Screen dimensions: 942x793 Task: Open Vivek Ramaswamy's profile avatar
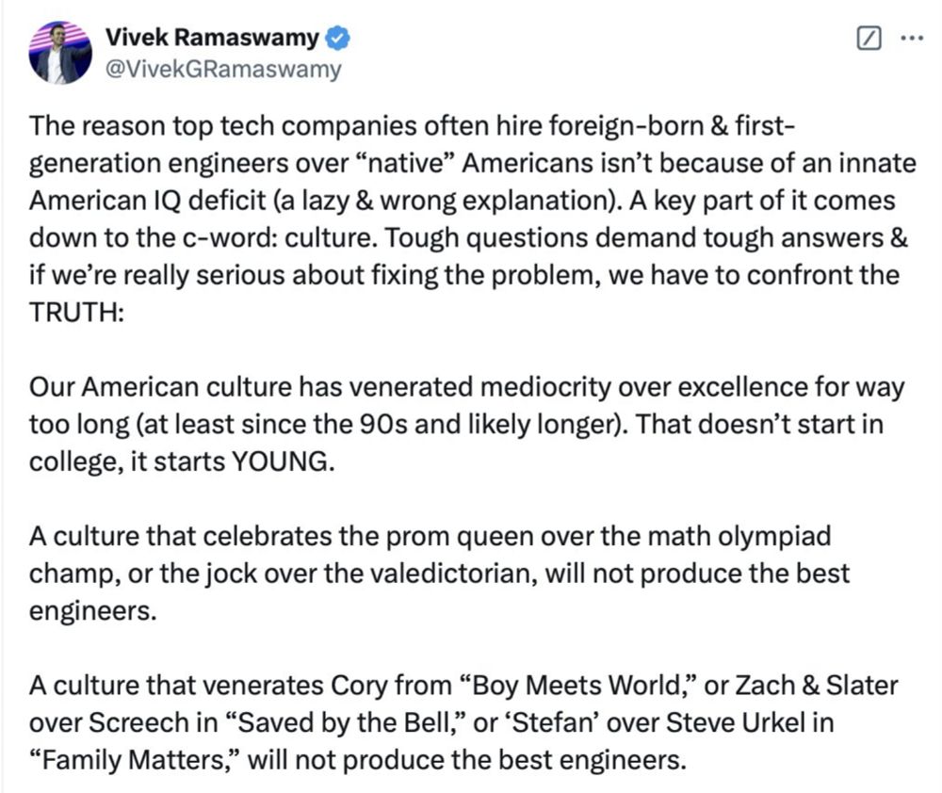pyautogui.click(x=60, y=53)
